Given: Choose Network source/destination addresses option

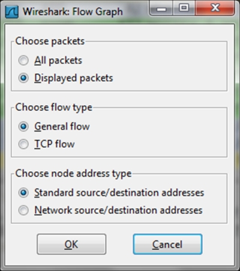Looking at the screenshot, I should coord(23,210).
